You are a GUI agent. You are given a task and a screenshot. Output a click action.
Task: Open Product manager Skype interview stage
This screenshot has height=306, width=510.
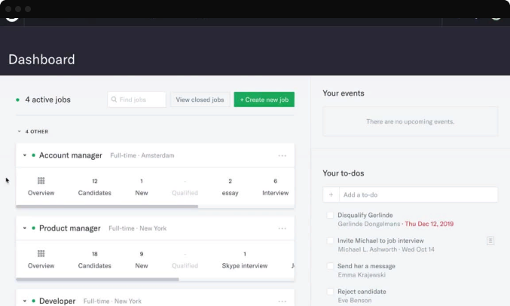244,260
